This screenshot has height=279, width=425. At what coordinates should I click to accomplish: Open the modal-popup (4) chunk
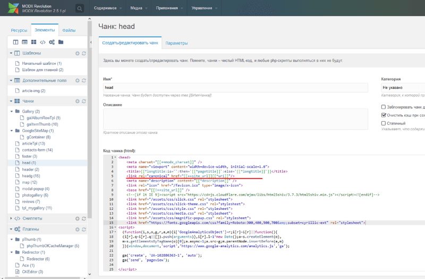[36, 189]
